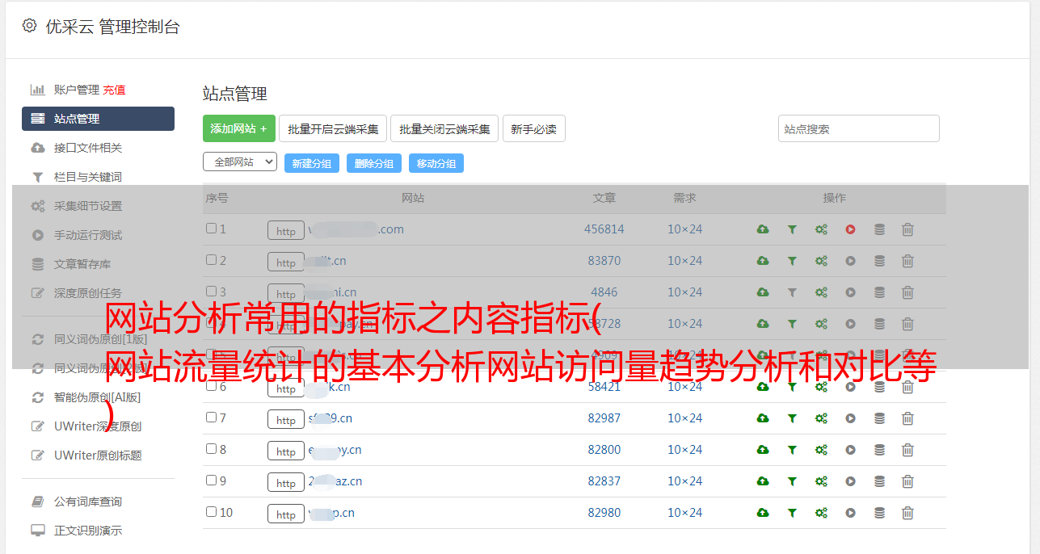This screenshot has width=1040, height=554.
Task: Open 栏目与关键词 in the sidebar
Action: 88,177
